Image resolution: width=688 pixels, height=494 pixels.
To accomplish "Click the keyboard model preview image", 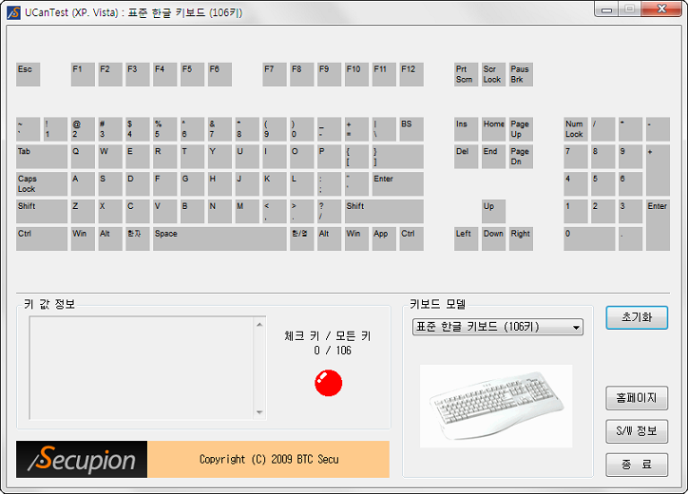I will tap(496, 406).
